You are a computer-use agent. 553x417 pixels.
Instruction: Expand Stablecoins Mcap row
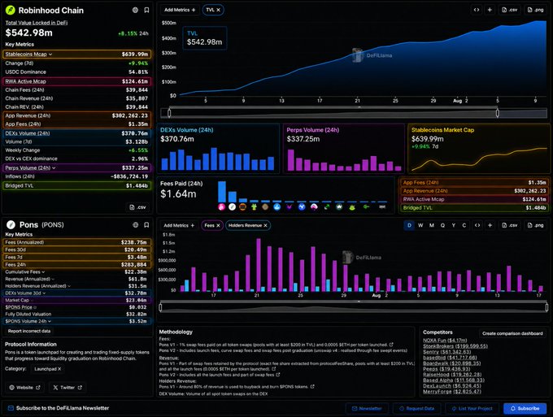[50, 54]
